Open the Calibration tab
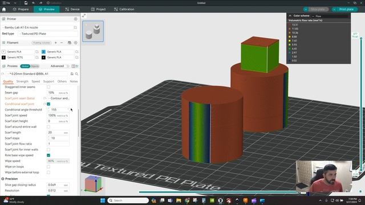The height and width of the screenshot is (205, 365). pos(124,9)
